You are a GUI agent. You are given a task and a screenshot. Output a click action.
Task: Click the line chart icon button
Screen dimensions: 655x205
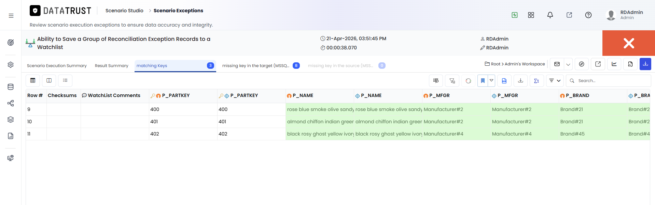coord(614,64)
